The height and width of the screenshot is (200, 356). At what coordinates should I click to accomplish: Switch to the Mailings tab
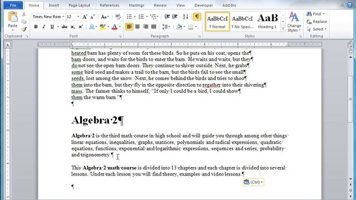[136, 5]
